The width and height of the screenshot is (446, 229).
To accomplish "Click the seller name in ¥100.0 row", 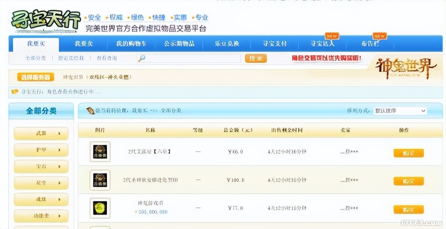I will pos(349,180).
